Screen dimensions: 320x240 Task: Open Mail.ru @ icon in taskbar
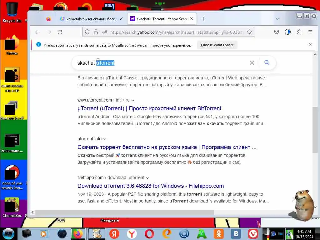[x=184, y=234]
